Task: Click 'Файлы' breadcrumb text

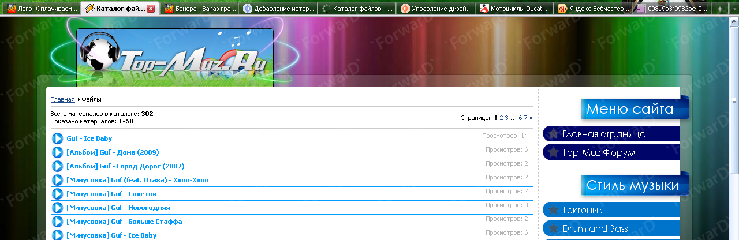Action: pos(91,99)
